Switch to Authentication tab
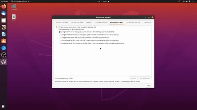Image resolution: width=197 pixels, height=110 pixels. point(101,22)
